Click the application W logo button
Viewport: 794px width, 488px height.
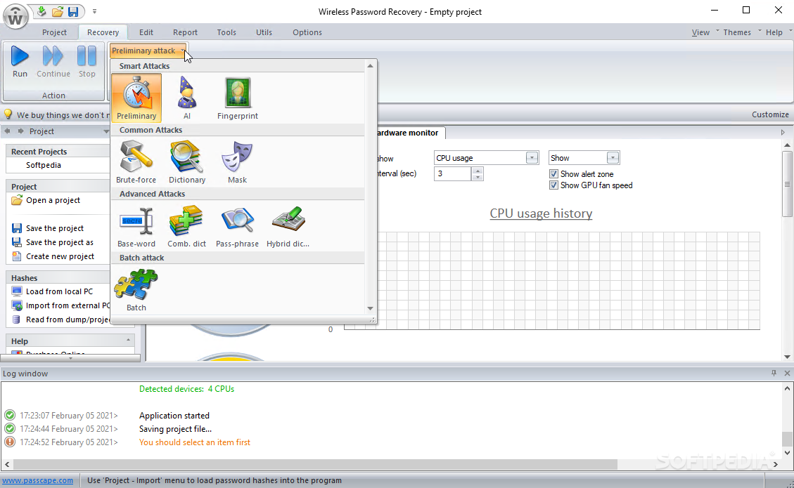click(15, 17)
